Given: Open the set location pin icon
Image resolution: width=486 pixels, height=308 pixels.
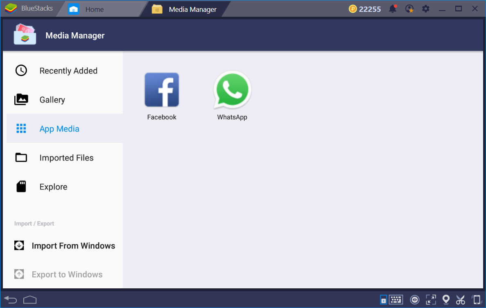Looking at the screenshot, I should coord(446,300).
